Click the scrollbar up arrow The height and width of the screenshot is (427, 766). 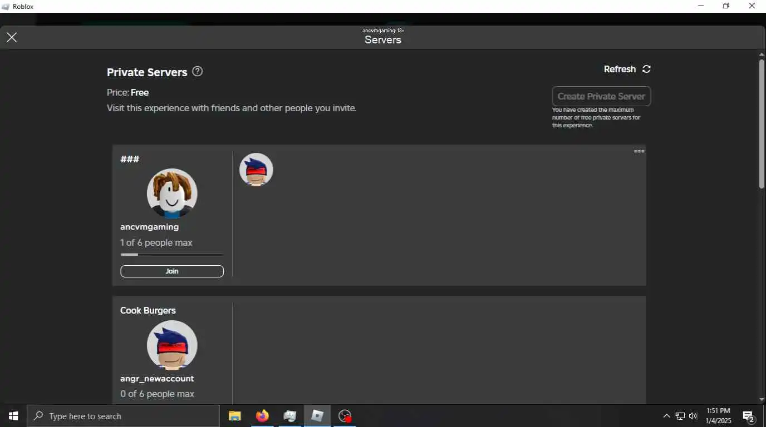point(762,54)
